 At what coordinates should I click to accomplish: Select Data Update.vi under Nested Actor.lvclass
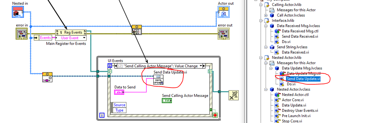[x=294, y=105]
